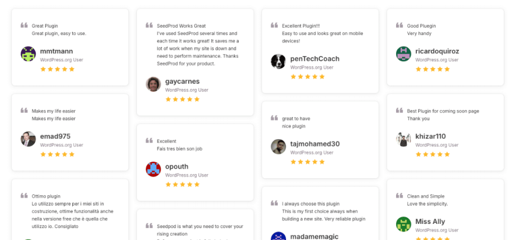Viewport: 514px width, 240px height.
Task: Click gaycarnes' profile photo
Action: pos(153,84)
